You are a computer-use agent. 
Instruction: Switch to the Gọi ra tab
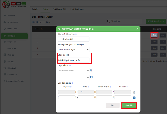pos(45,9)
